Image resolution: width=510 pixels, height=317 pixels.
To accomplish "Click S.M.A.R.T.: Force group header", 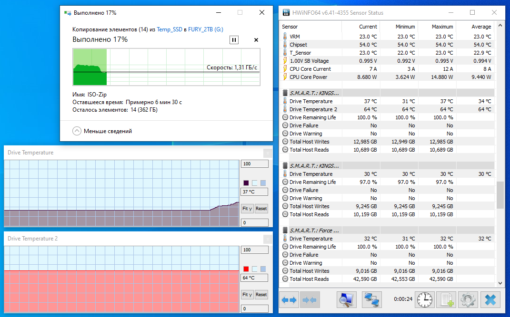I will click(387, 231).
